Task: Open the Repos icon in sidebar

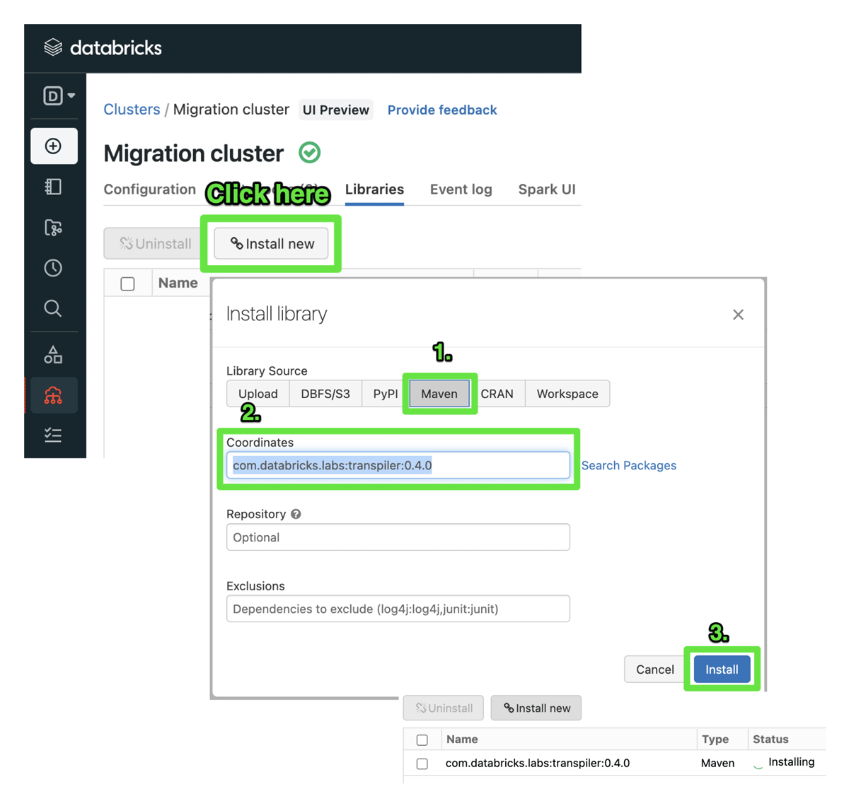Action: click(x=53, y=228)
